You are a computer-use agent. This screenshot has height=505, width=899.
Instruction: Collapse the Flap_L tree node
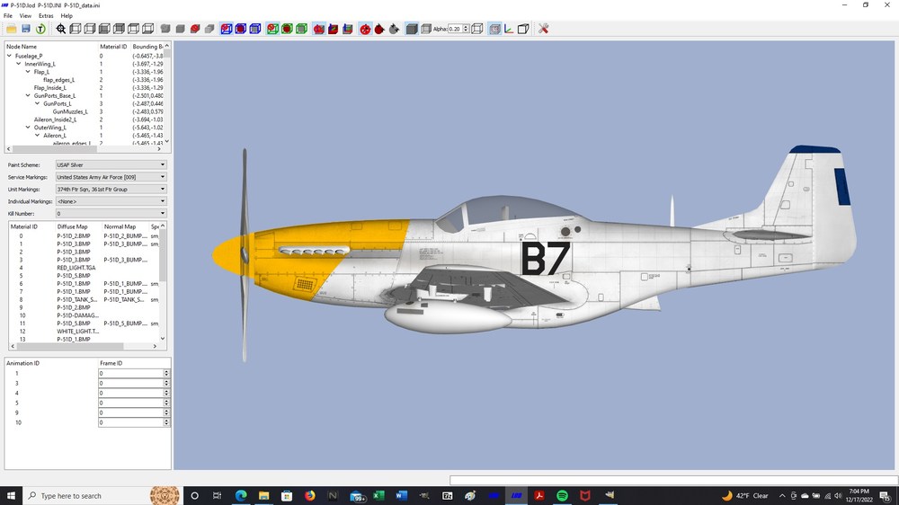point(28,72)
